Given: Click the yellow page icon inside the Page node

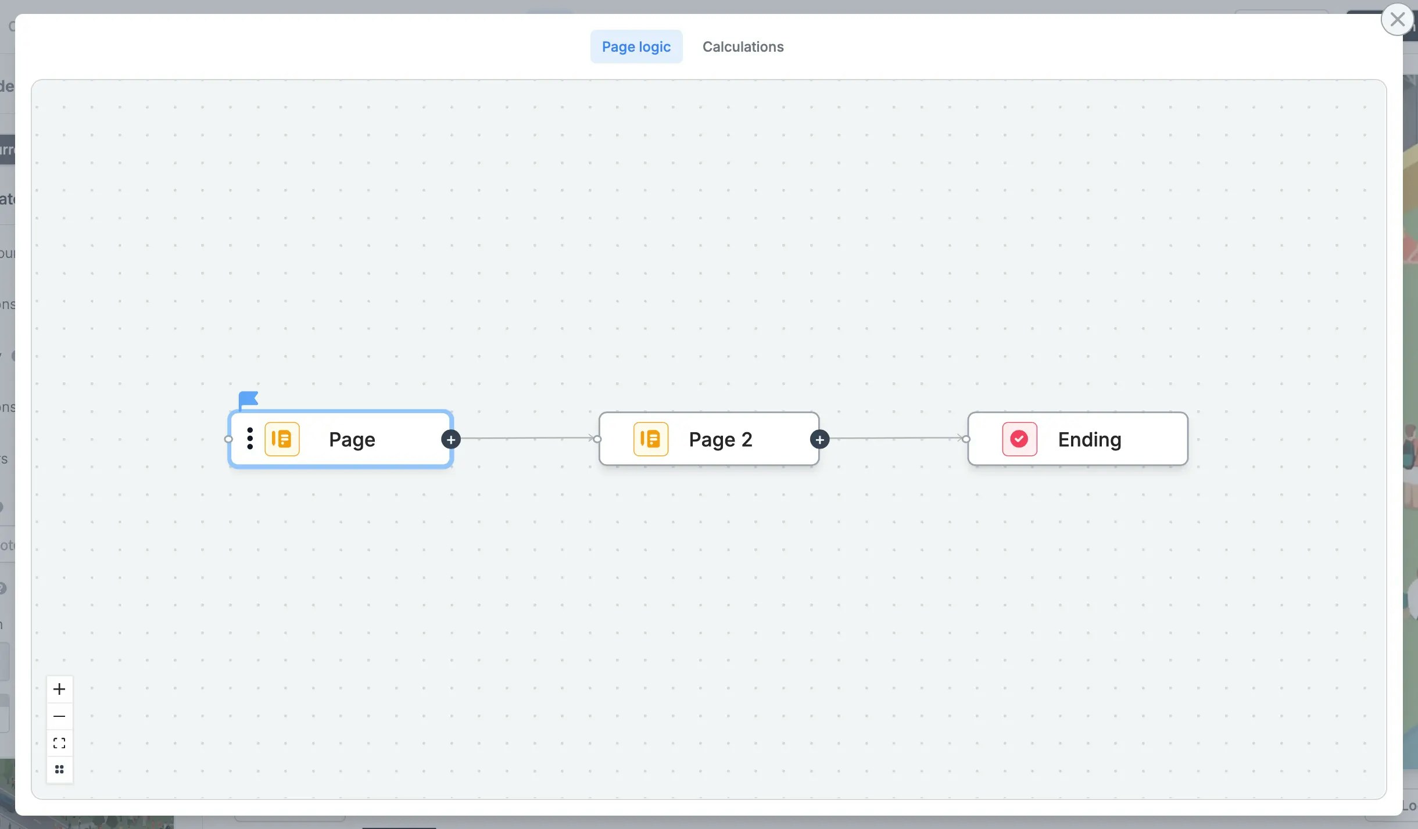Looking at the screenshot, I should click(x=281, y=439).
